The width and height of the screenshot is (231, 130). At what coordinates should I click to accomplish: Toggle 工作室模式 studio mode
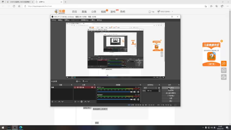pos(171,96)
